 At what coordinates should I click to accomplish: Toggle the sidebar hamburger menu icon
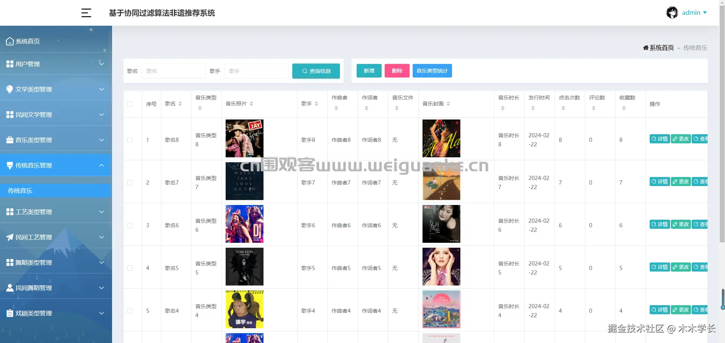(x=86, y=13)
